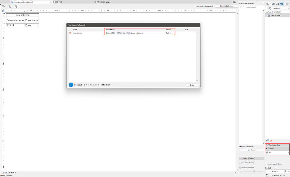This screenshot has height=177, width=290.
Task: Click the red X failed icon beside new scheme
Action: click(70, 33)
